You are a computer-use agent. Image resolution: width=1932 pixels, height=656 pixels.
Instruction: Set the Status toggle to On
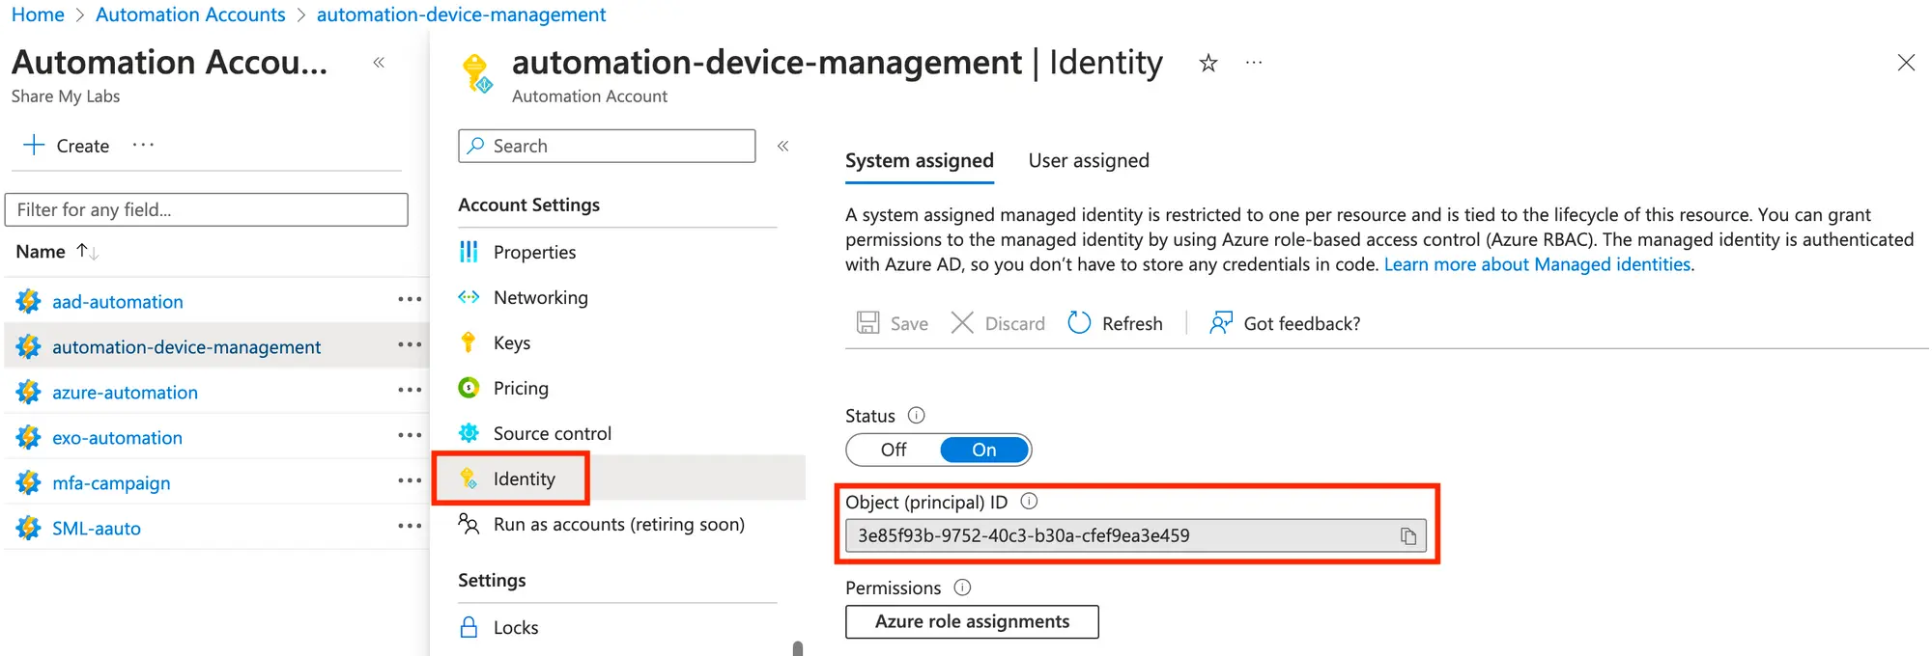tap(983, 450)
